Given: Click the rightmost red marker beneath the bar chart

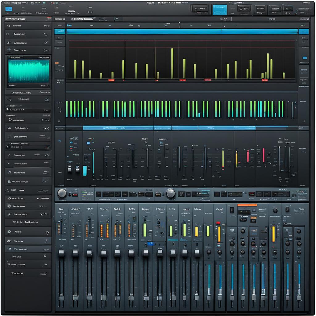Looking at the screenshot, I should pyautogui.click(x=265, y=80).
